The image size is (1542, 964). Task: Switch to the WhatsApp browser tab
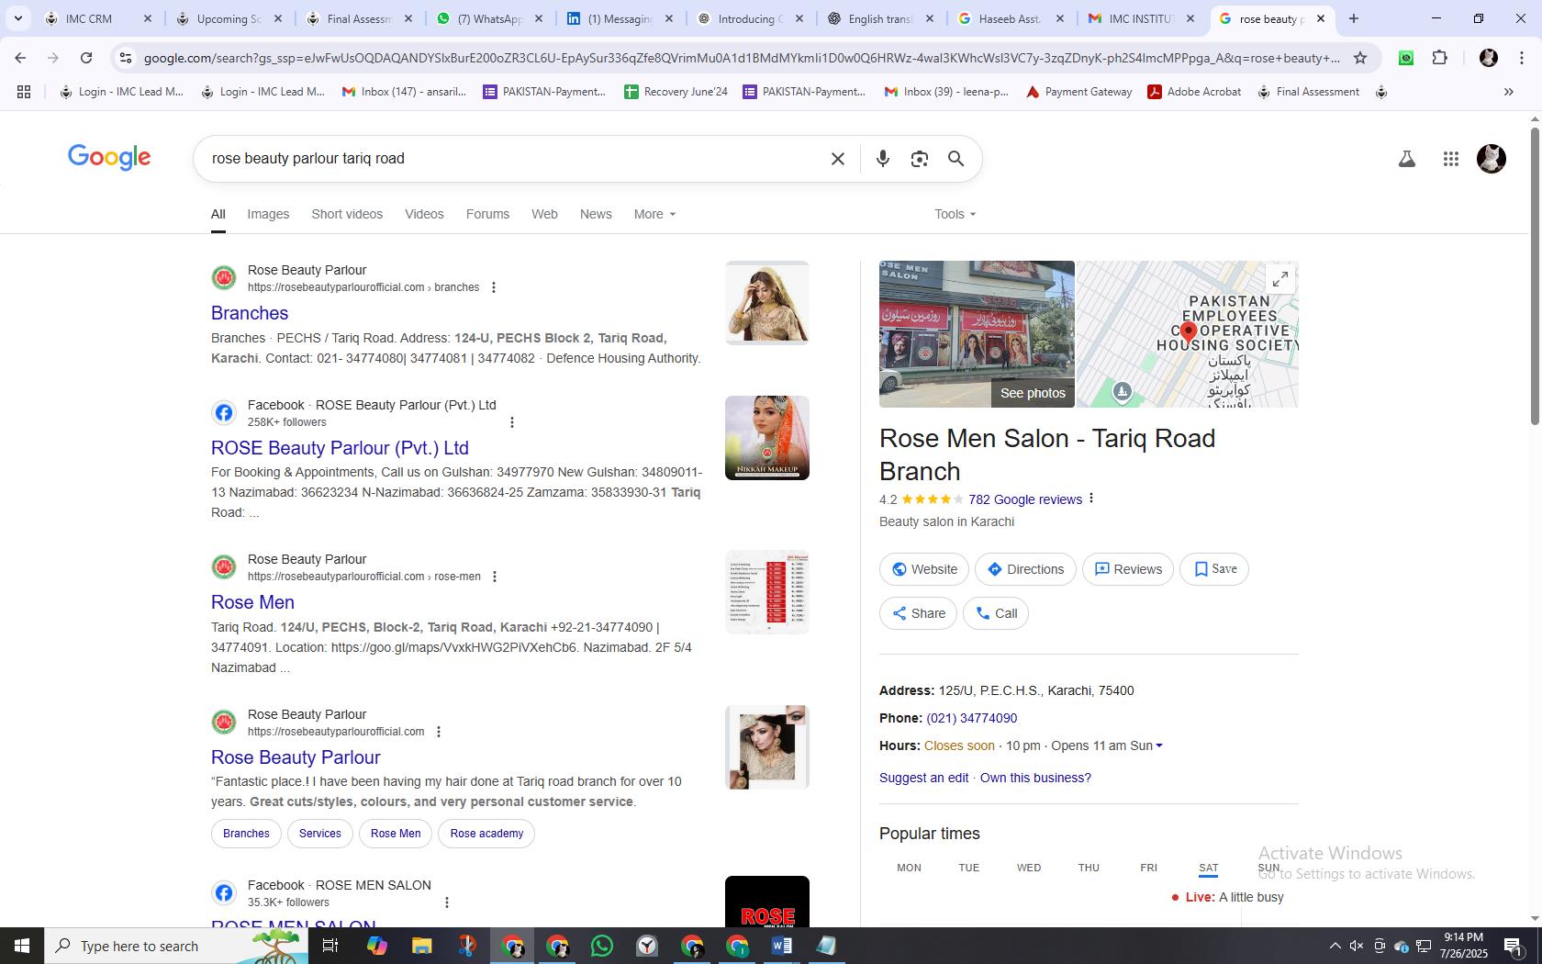click(489, 18)
